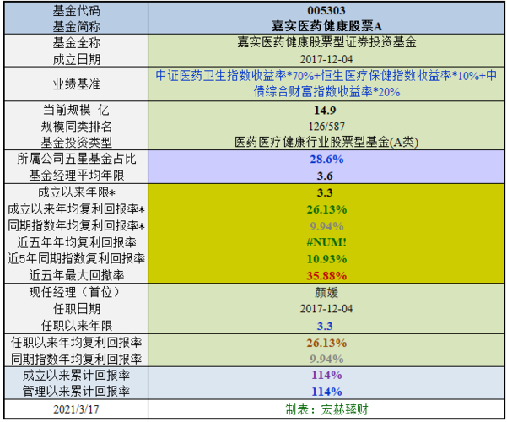
Task: Click the 当前规模 亿 label
Action: click(77, 110)
